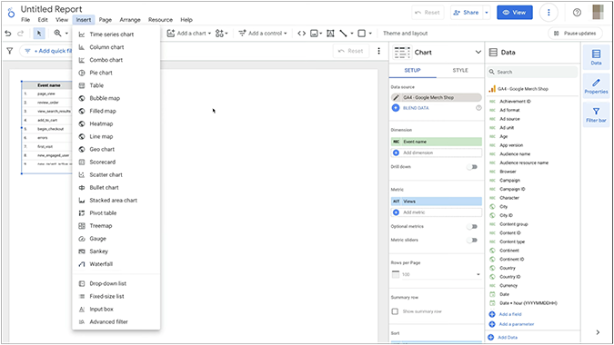The height and width of the screenshot is (345, 614).
Task: Open the Add a chart dropdown
Action: click(x=189, y=34)
